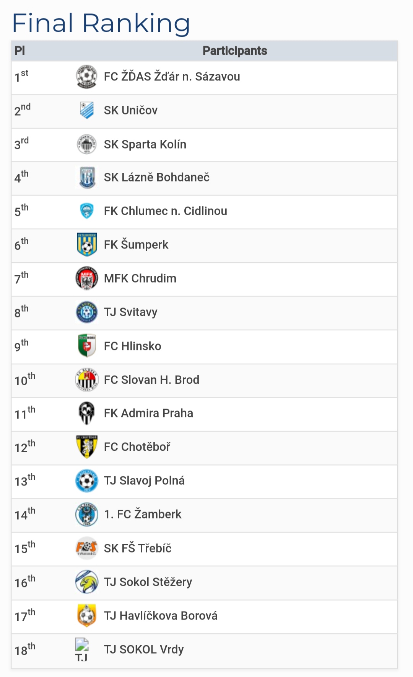Open the TJ Svitavy team link

pyautogui.click(x=130, y=312)
